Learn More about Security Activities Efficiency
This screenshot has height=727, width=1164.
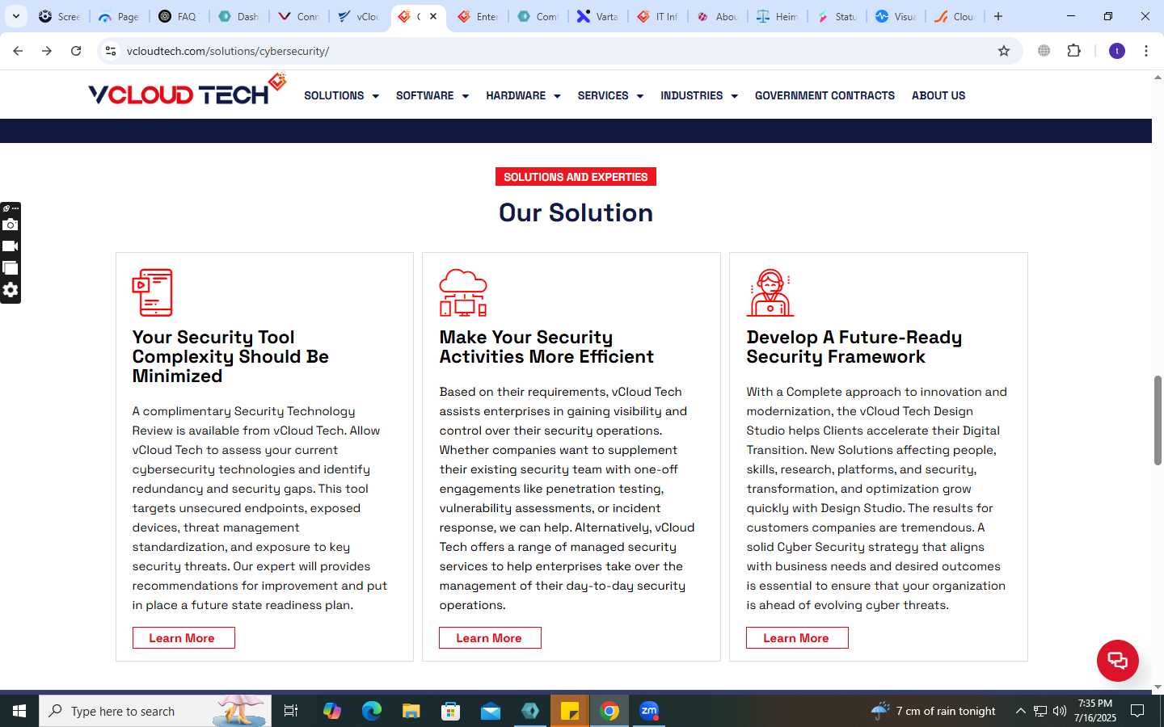point(490,638)
